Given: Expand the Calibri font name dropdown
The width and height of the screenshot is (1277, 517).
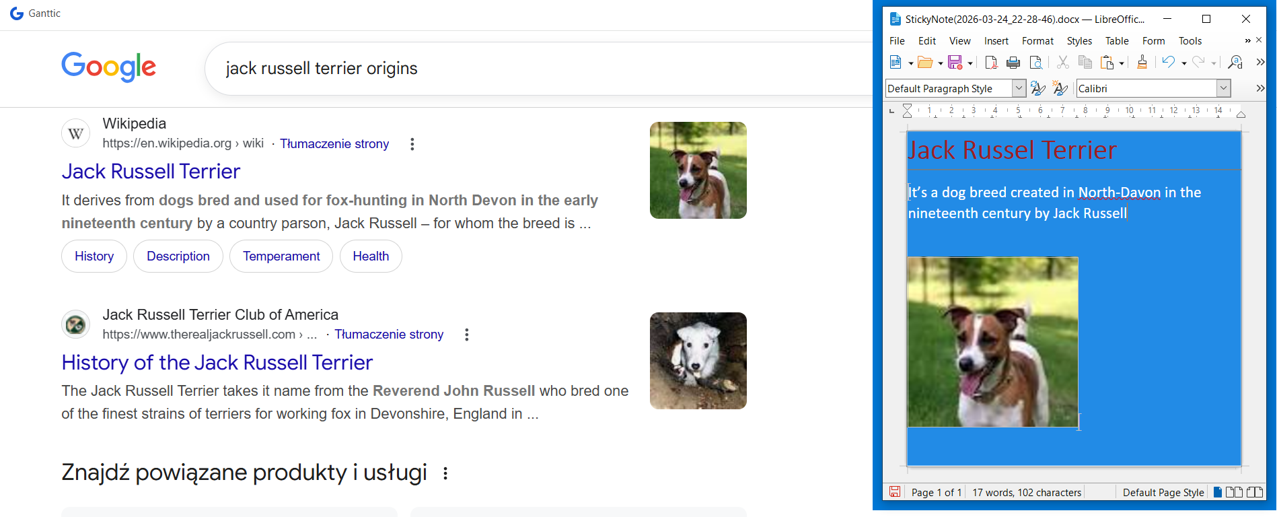Looking at the screenshot, I should click(x=1223, y=88).
